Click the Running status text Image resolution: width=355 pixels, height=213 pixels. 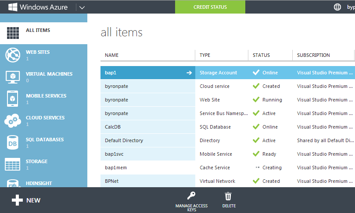tap(272, 100)
